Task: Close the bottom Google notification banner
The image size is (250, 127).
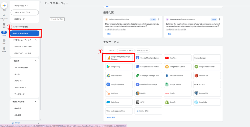Action: (38, 123)
